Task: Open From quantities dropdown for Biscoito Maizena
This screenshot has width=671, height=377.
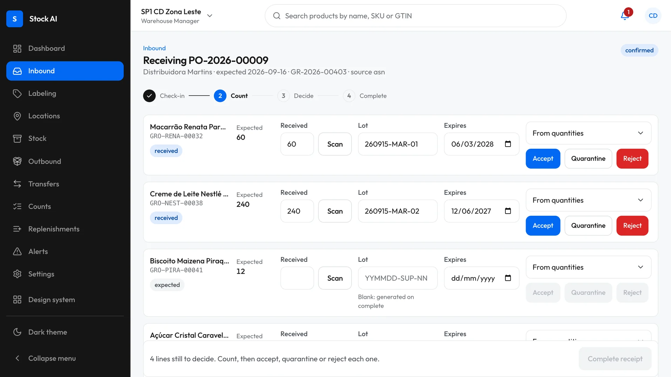Action: tap(588, 267)
